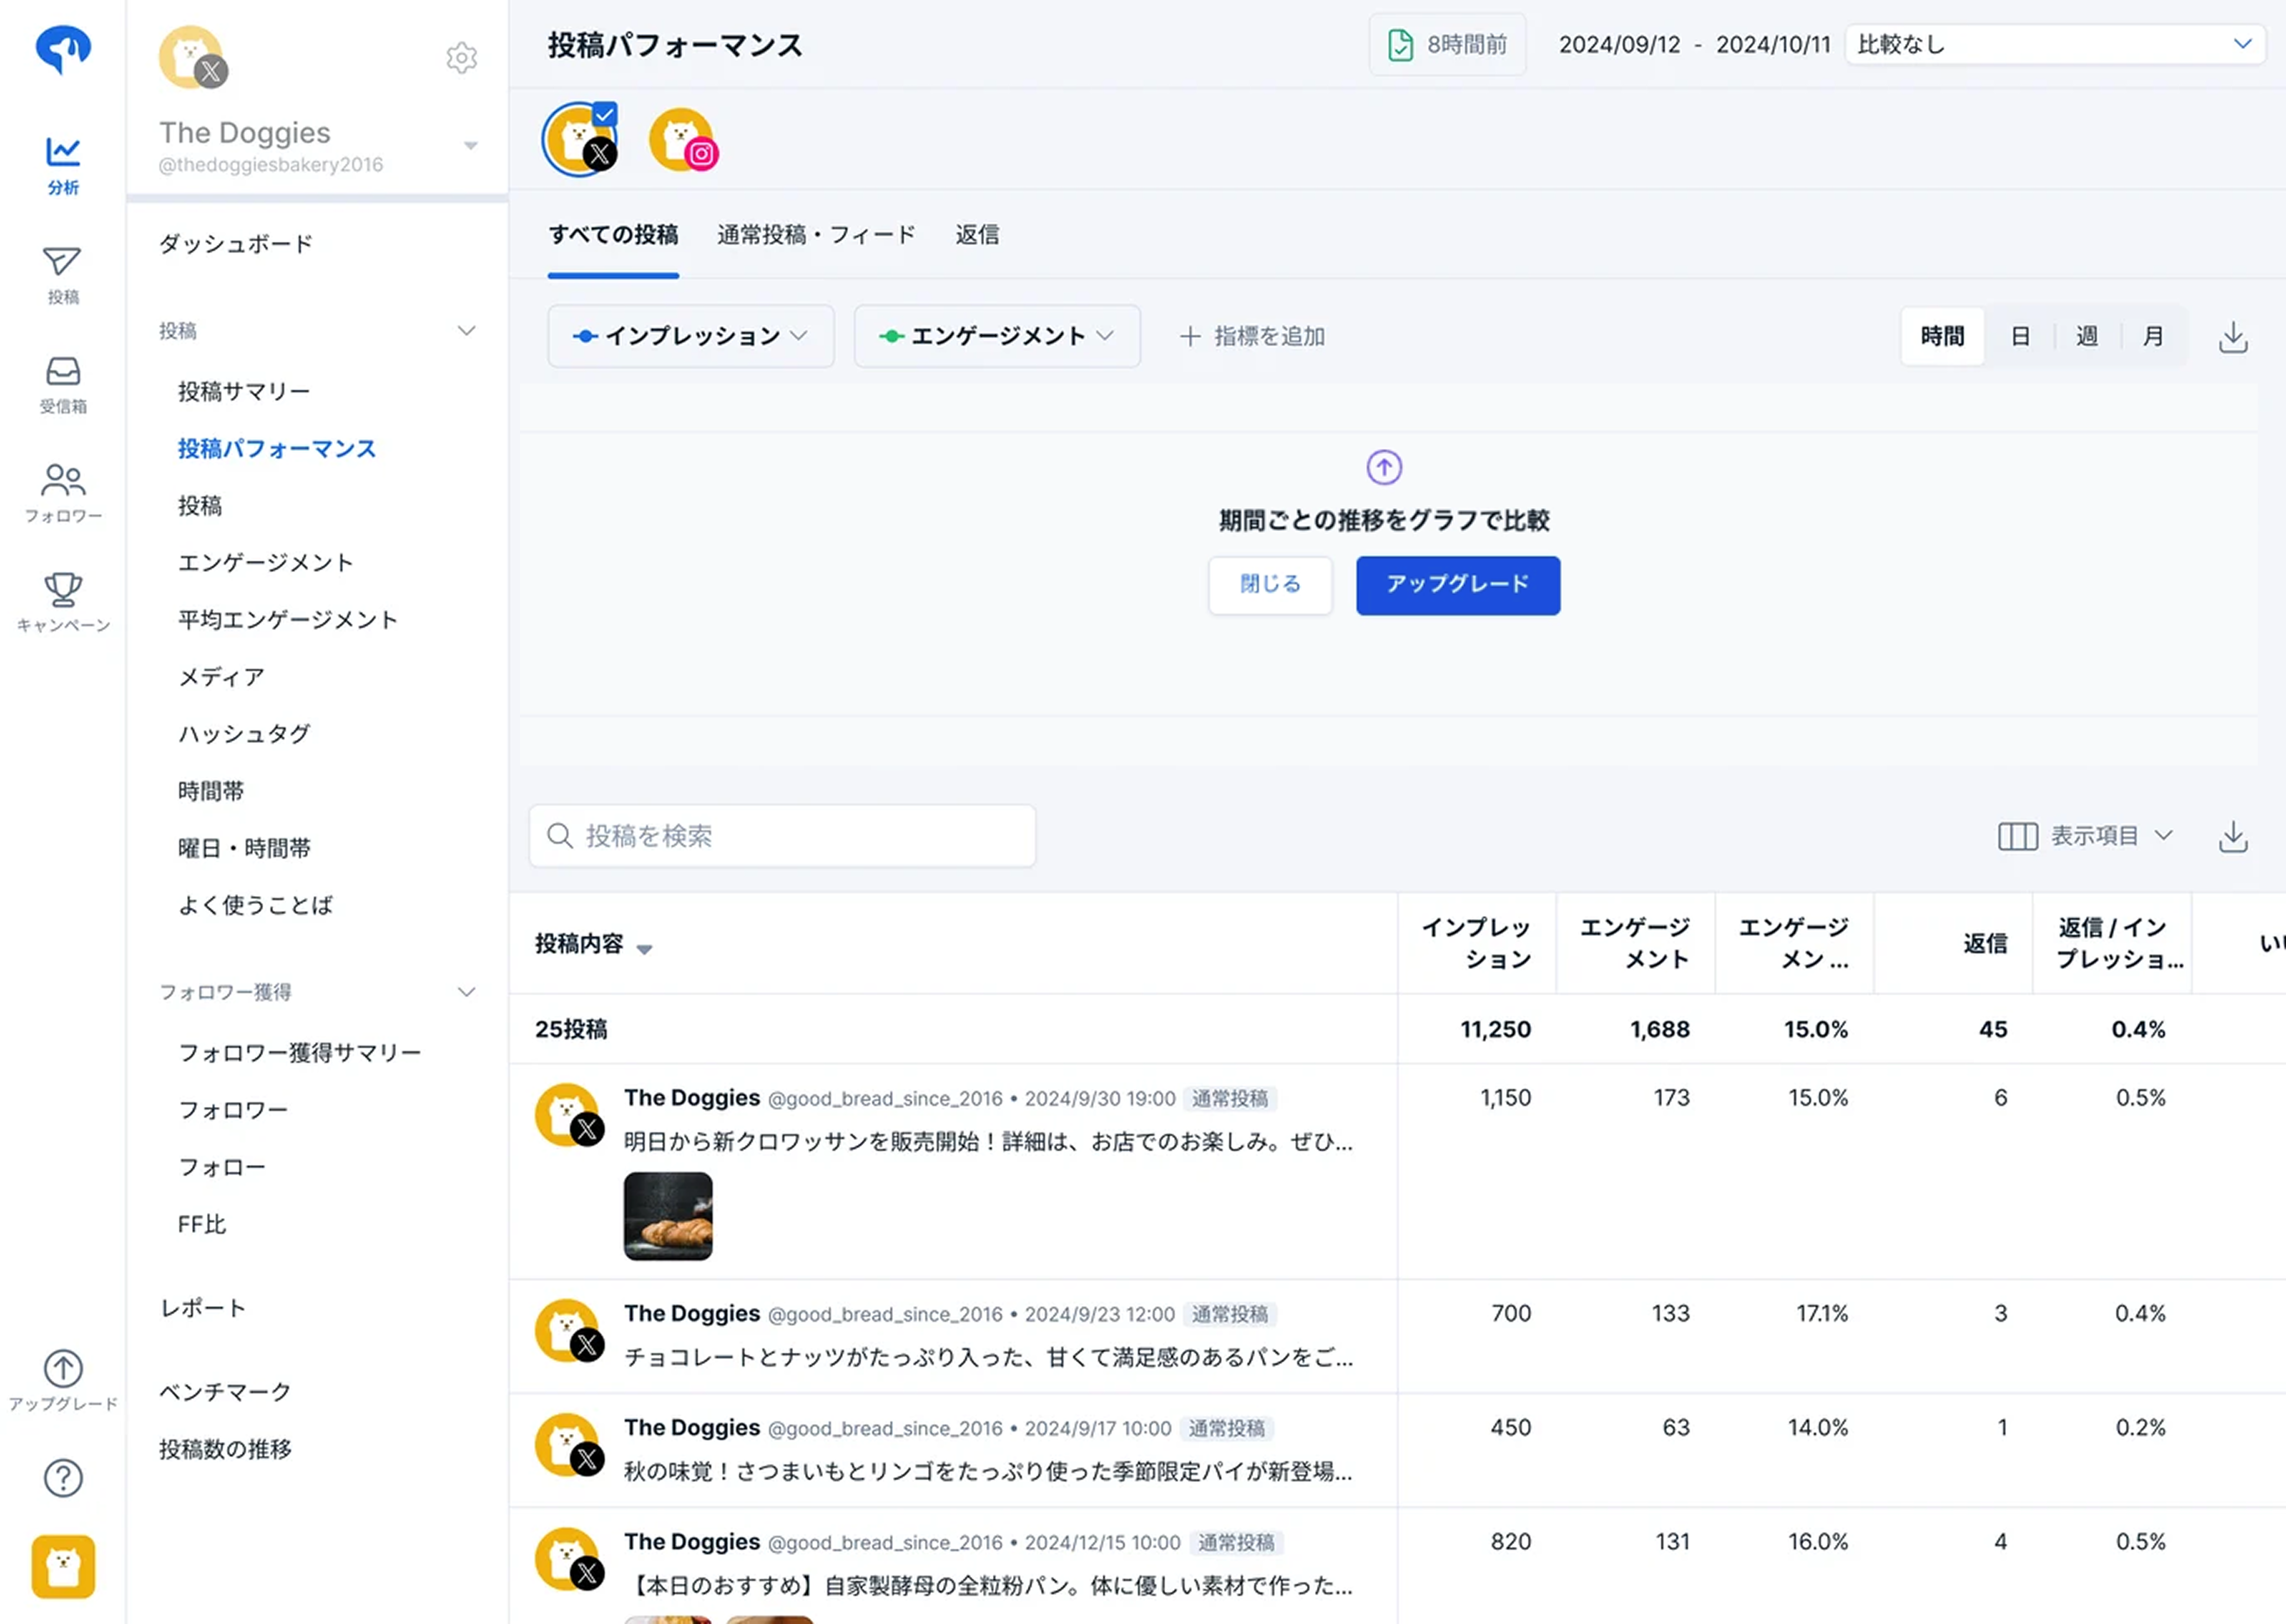
Task: Open 曜日・時間帯 menu item
Action: [x=244, y=848]
